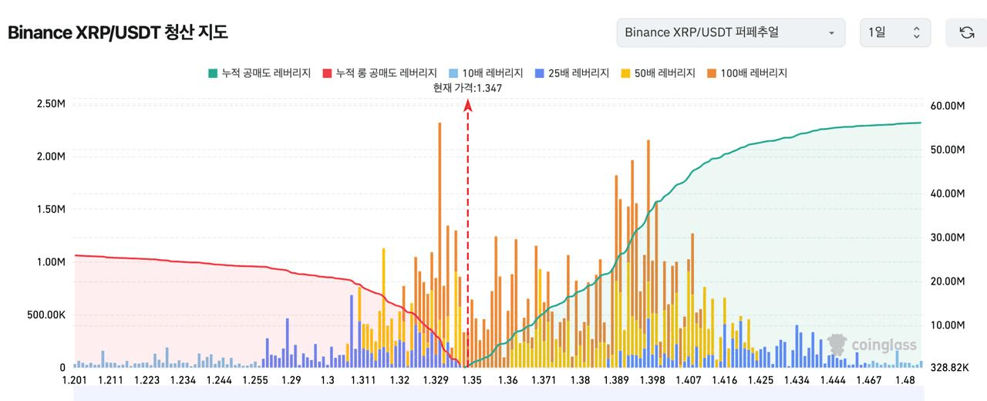This screenshot has height=401, width=987.
Task: Click the 1.255 price axis label
Action: (x=255, y=380)
